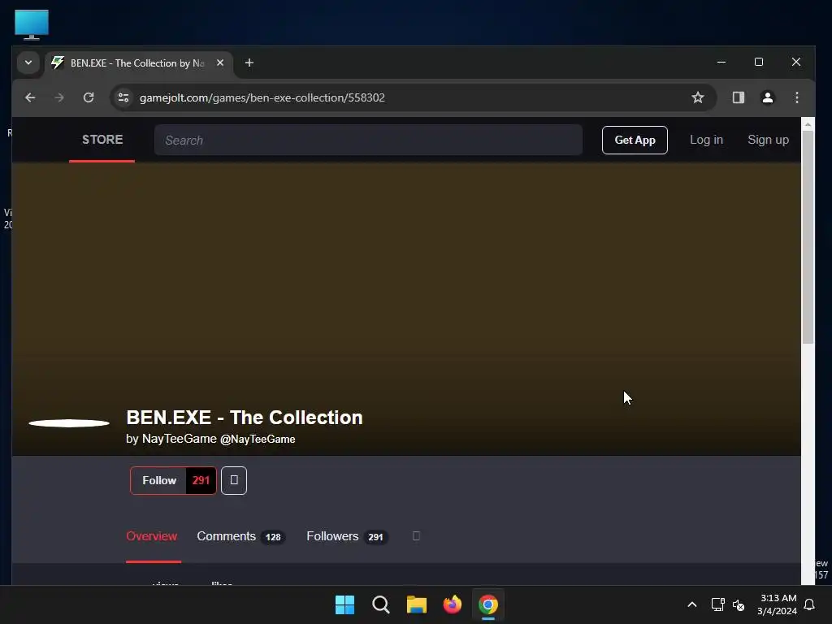Close the BEN.EXE - The Collection tab
Image resolution: width=832 pixels, height=624 pixels.
(x=220, y=63)
